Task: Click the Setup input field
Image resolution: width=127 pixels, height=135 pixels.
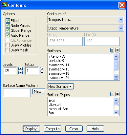Action: (x=32, y=71)
